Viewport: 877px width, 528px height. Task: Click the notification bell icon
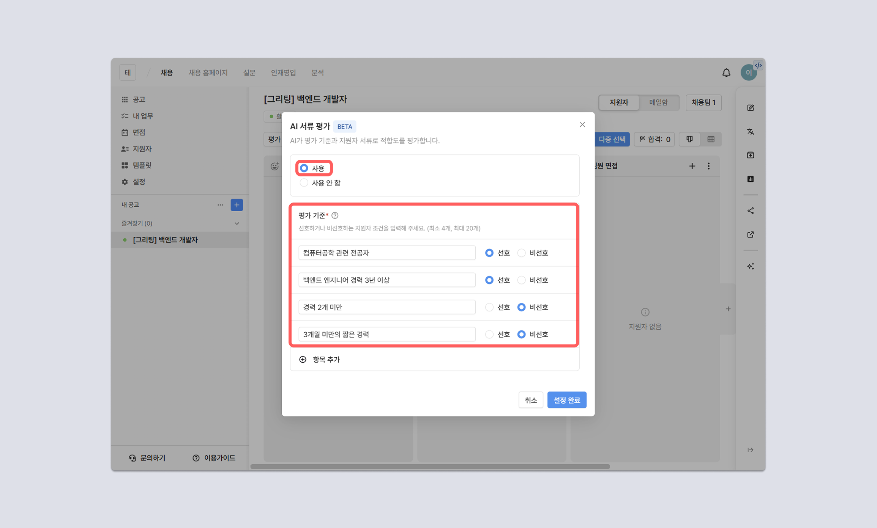726,72
